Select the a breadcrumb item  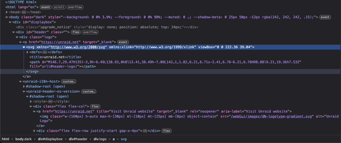pyautogui.click(x=114, y=139)
